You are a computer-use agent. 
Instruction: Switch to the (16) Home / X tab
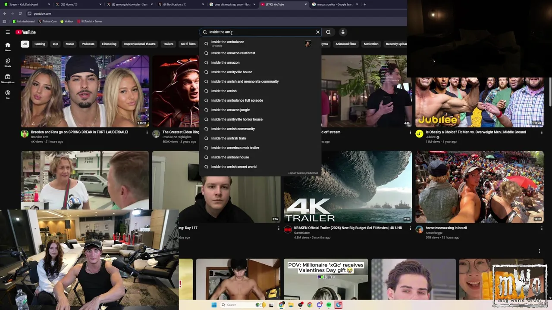click(x=78, y=4)
